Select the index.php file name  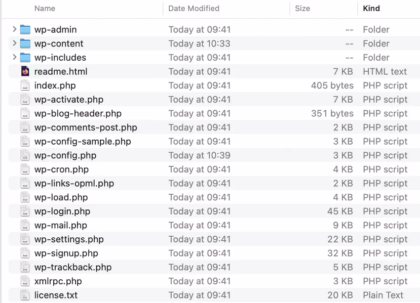(x=55, y=85)
